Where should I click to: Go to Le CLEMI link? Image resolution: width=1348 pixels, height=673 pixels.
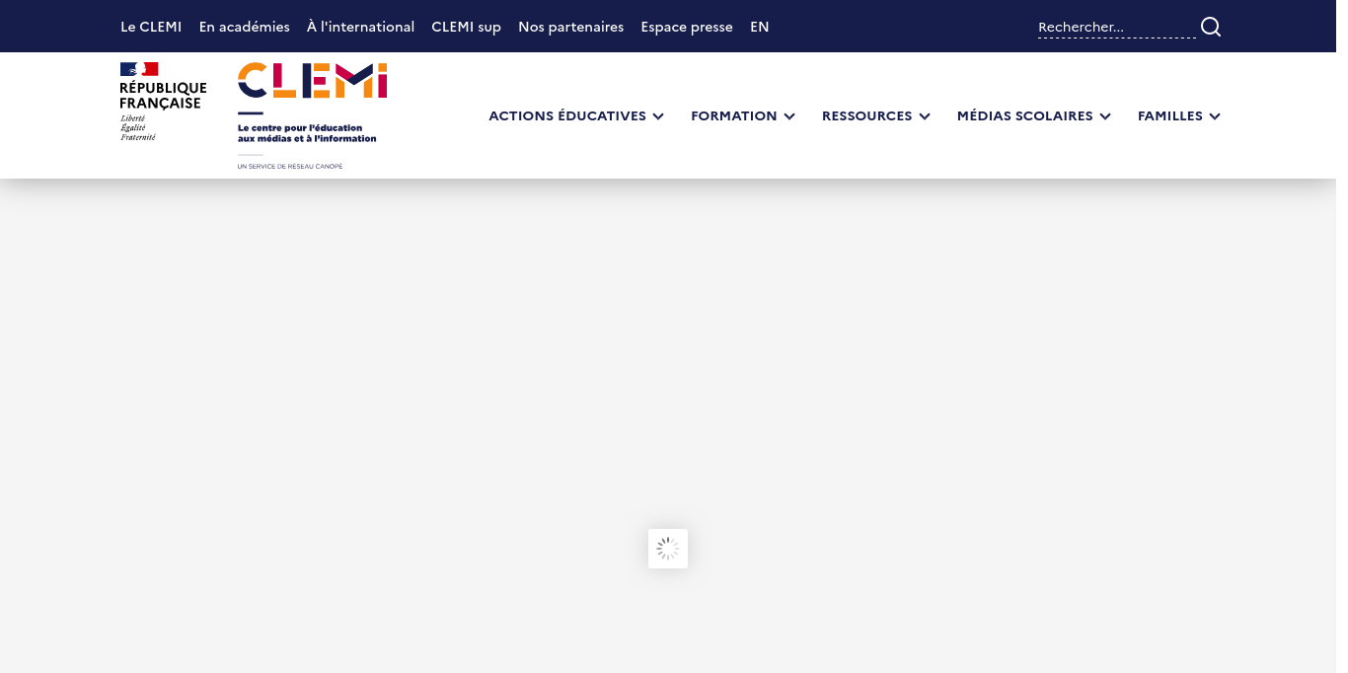[x=151, y=27]
